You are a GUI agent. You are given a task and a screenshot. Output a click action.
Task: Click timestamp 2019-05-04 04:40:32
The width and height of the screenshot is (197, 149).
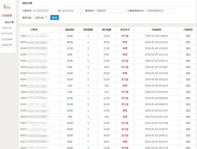(x=156, y=105)
